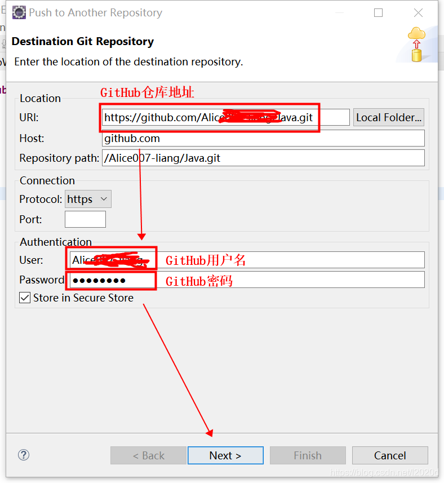Image resolution: width=444 pixels, height=483 pixels.
Task: Click the Connection group label
Action: [47, 180]
